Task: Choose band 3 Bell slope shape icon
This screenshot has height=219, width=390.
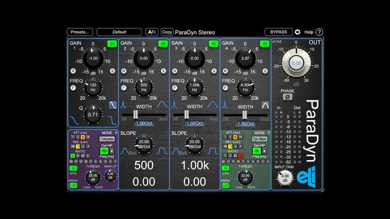Action: coord(176,151)
